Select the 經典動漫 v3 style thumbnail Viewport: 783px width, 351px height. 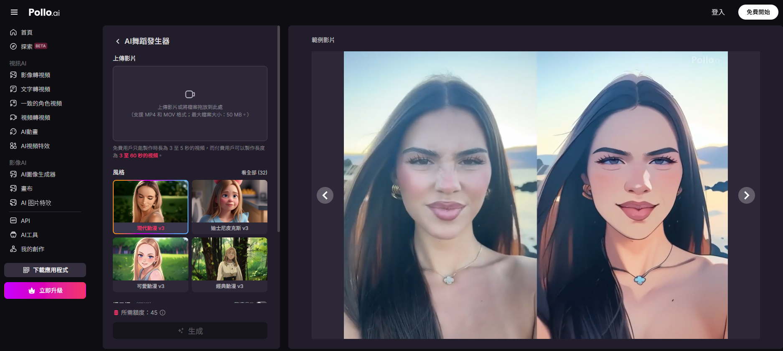point(229,264)
